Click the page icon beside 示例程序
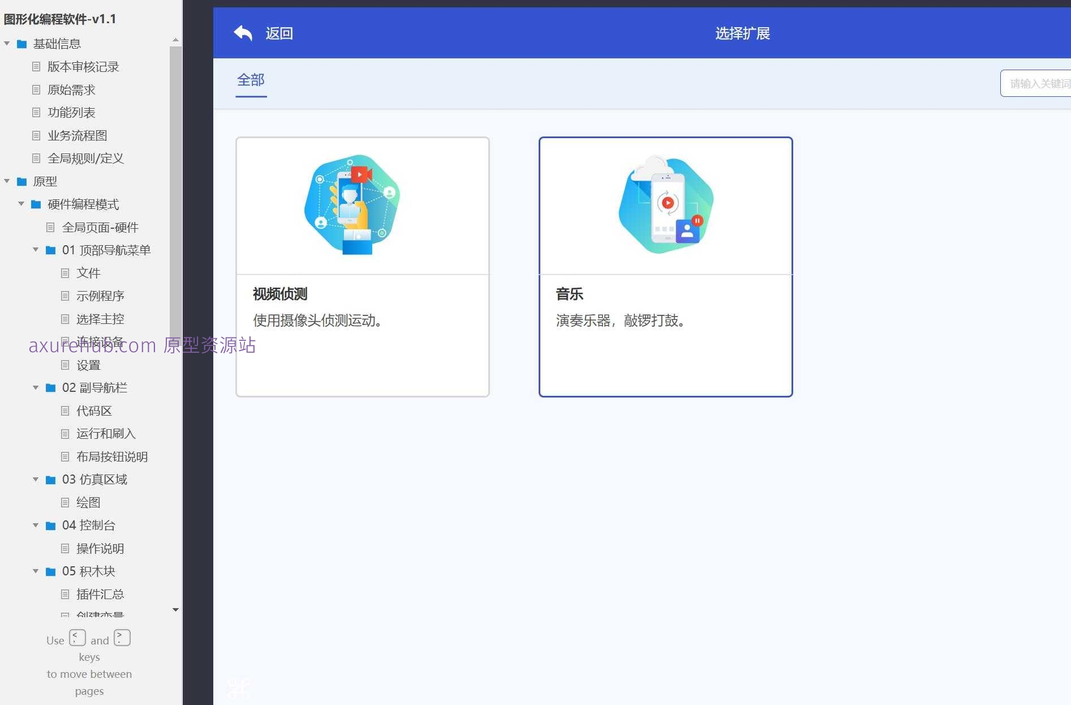The image size is (1071, 705). pyautogui.click(x=65, y=296)
